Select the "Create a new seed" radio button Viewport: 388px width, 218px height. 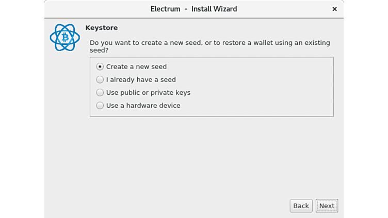coord(100,66)
